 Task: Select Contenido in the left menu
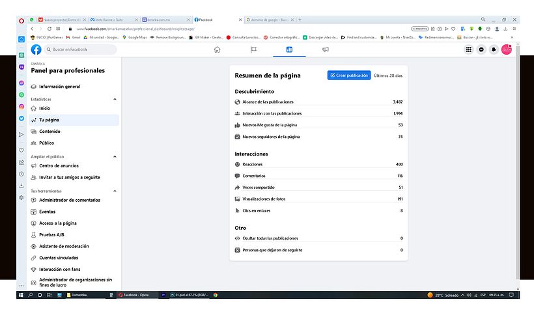49,132
